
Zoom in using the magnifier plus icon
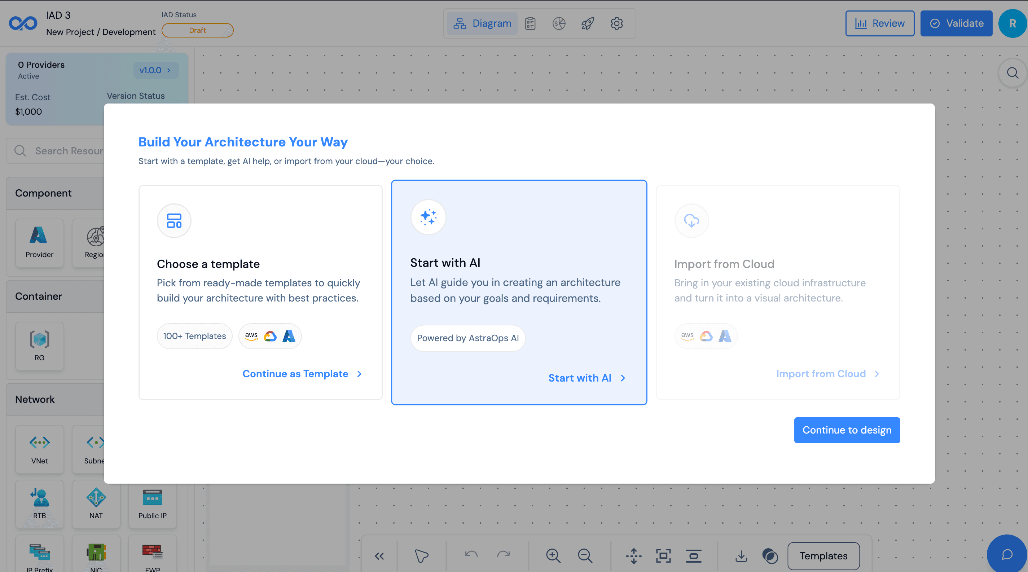point(553,556)
